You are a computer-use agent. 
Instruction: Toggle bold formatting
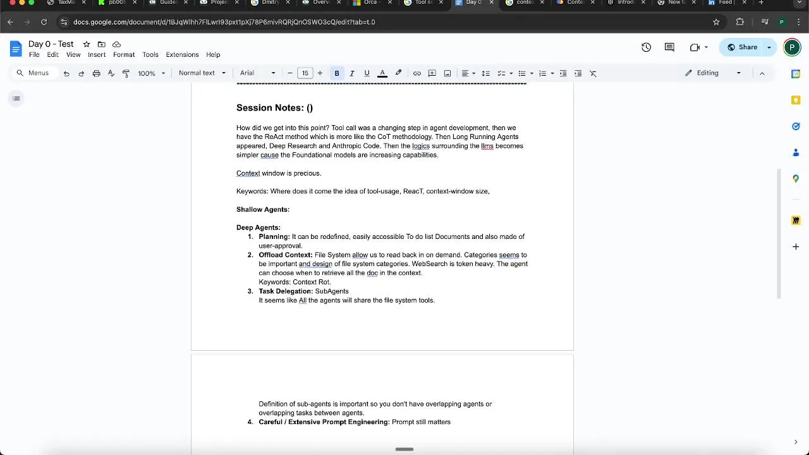[337, 73]
